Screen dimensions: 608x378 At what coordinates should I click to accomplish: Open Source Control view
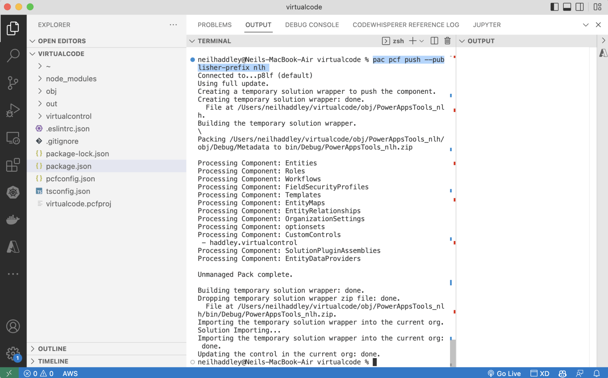pyautogui.click(x=13, y=83)
